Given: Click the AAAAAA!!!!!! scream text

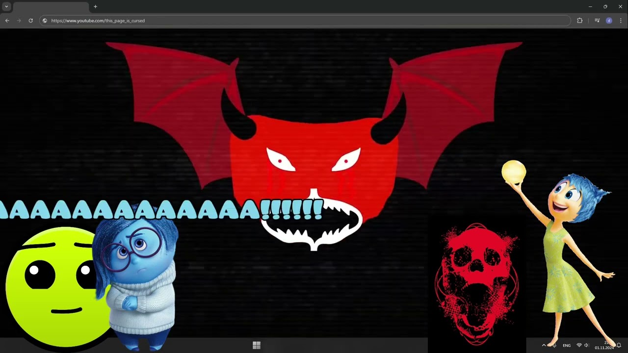Looking at the screenshot, I should (x=162, y=209).
